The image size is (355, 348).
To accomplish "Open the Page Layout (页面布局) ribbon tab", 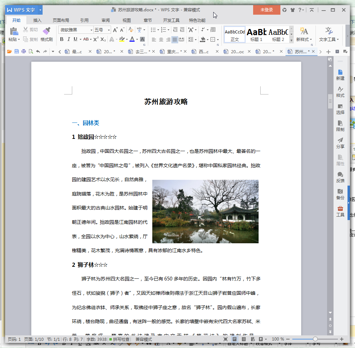I will point(61,20).
